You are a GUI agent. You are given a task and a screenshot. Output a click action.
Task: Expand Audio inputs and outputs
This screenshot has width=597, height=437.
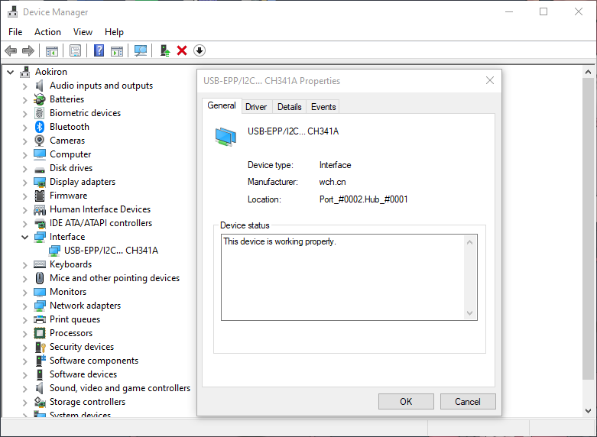pyautogui.click(x=24, y=86)
